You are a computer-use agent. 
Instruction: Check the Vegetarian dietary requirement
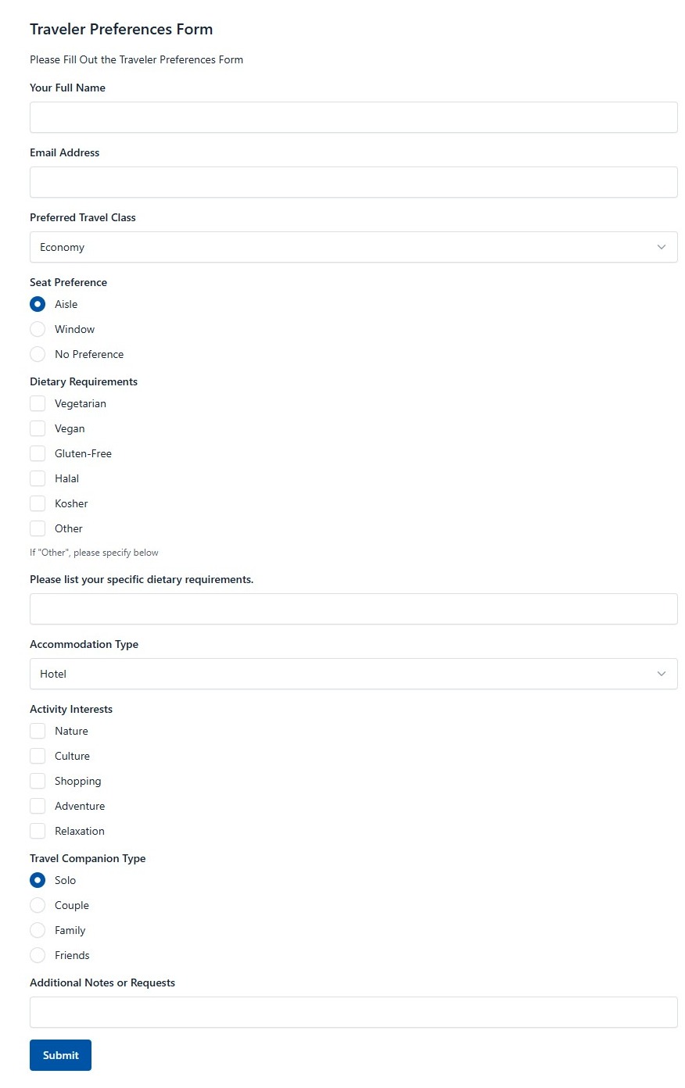tap(37, 403)
